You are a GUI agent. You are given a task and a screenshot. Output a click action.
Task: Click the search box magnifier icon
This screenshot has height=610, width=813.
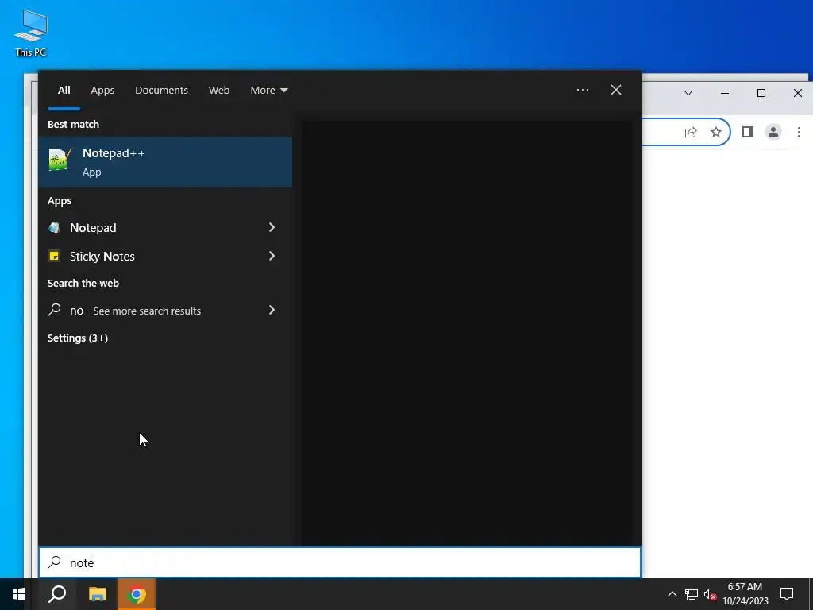pyautogui.click(x=55, y=562)
